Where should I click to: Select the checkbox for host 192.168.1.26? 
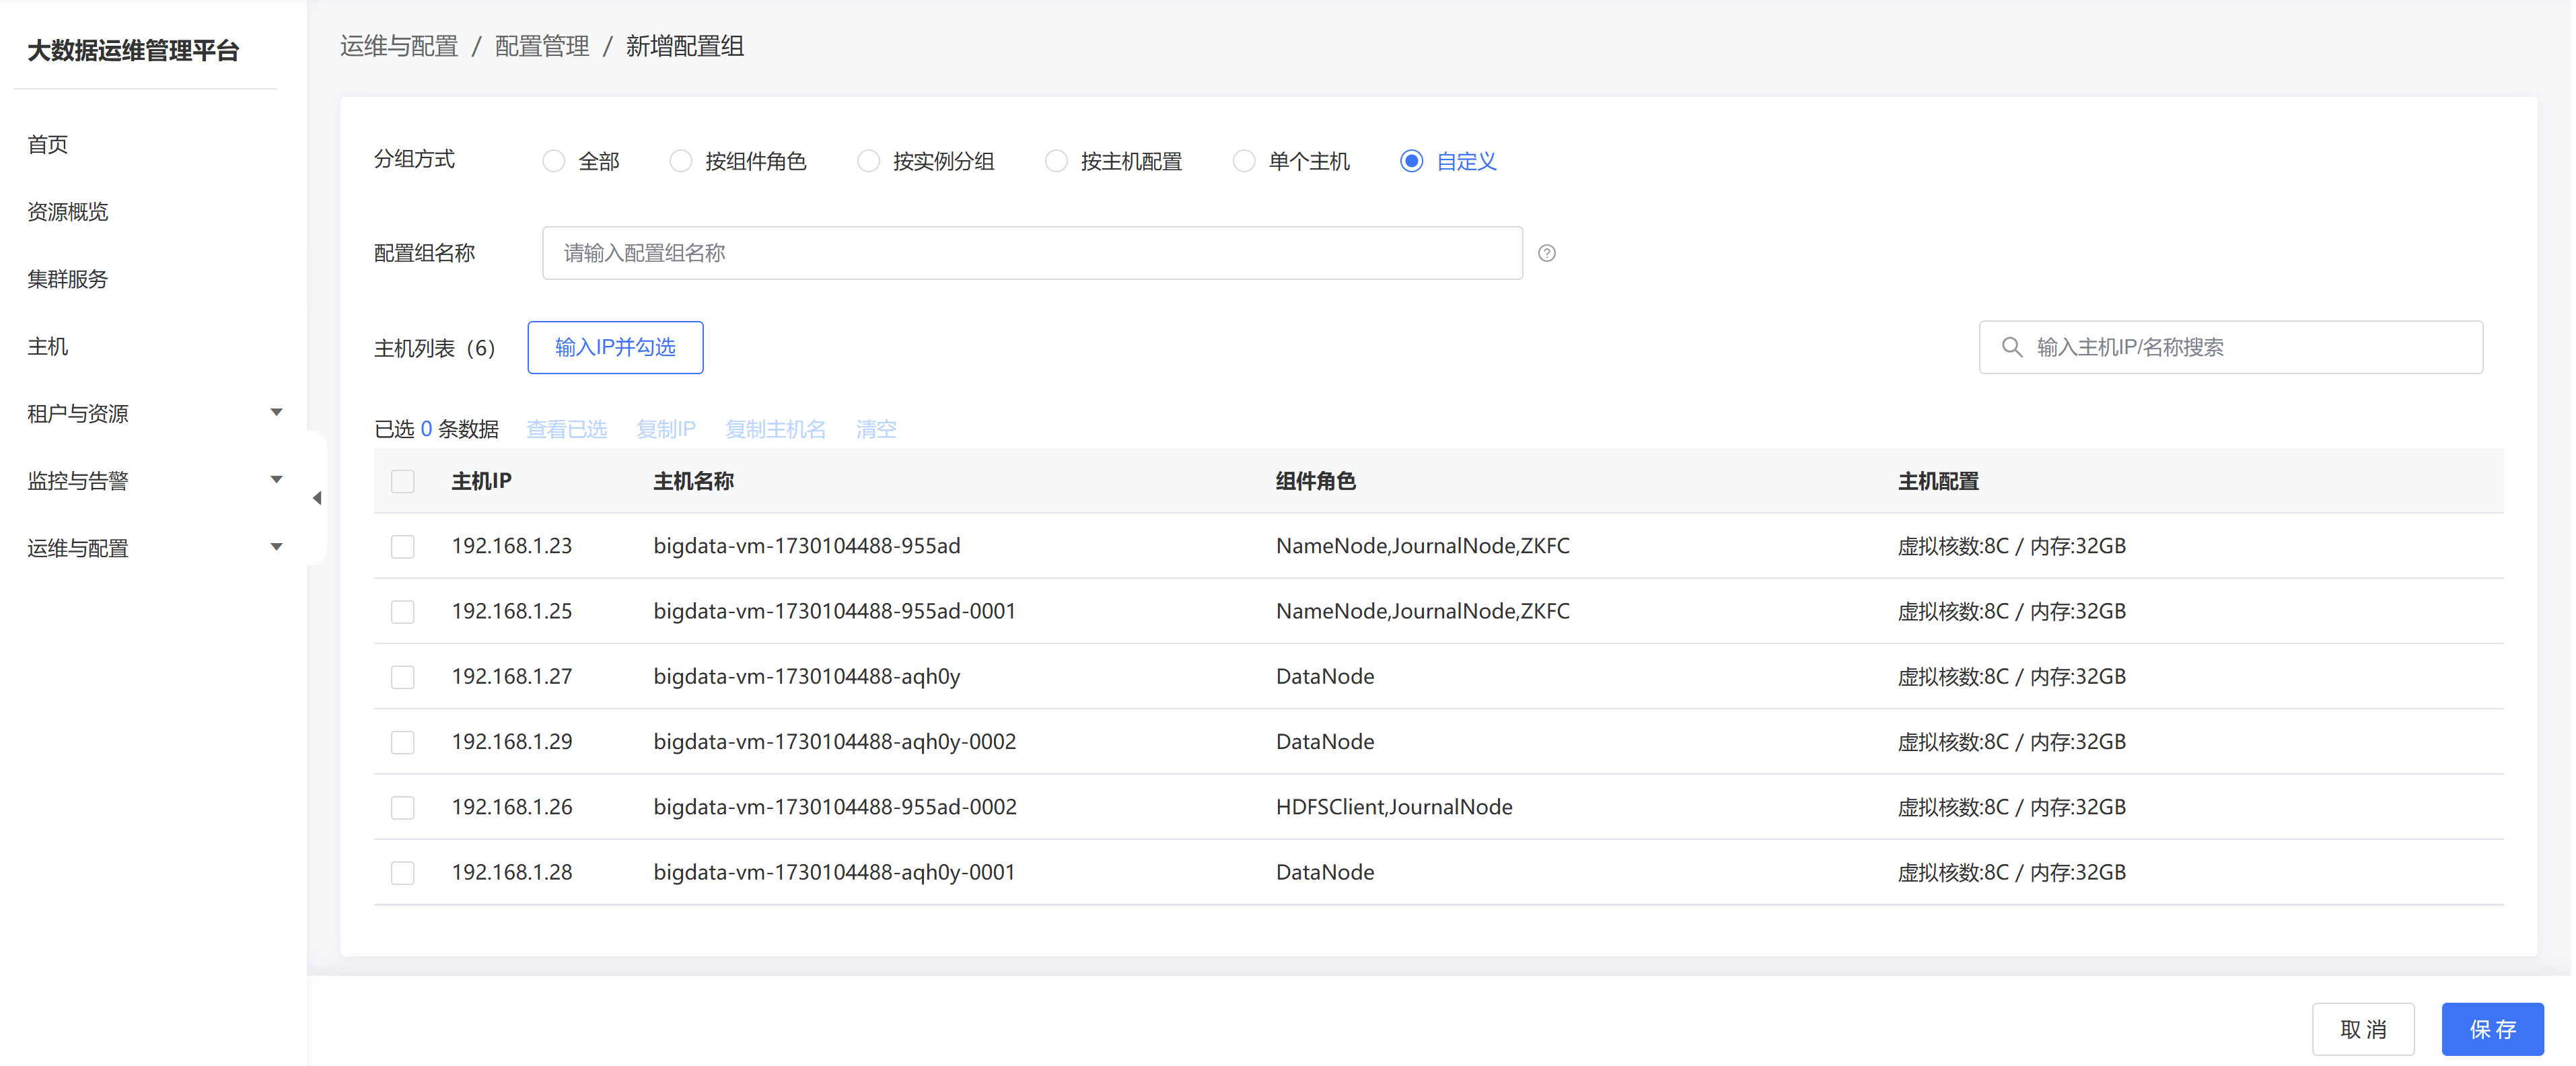click(403, 807)
